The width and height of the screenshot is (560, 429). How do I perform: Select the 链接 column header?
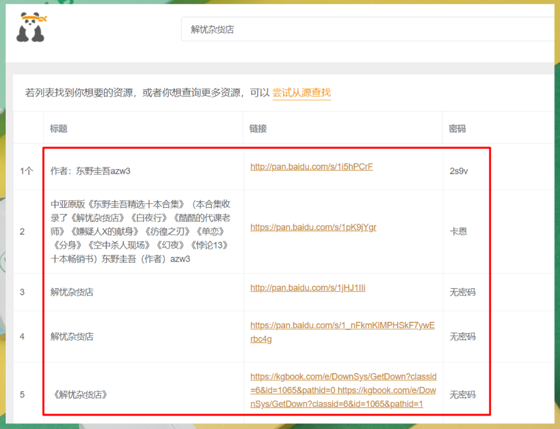point(258,128)
